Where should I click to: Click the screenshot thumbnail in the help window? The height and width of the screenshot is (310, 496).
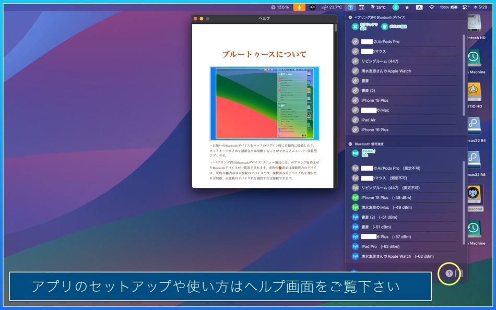[x=265, y=103]
